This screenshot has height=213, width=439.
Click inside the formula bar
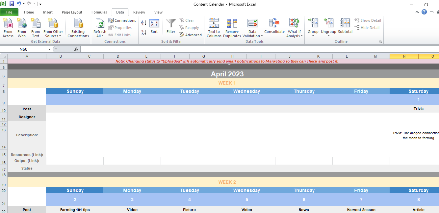coord(259,49)
